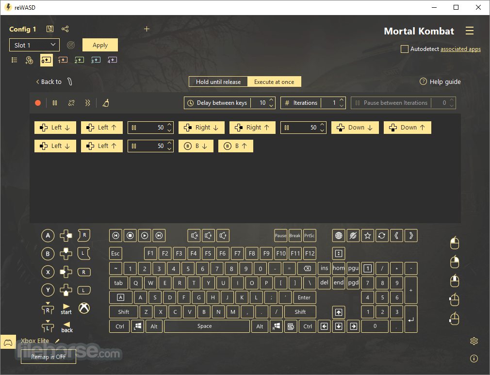Pick the browser home globe key
The height and width of the screenshot is (375, 490).
click(x=339, y=235)
